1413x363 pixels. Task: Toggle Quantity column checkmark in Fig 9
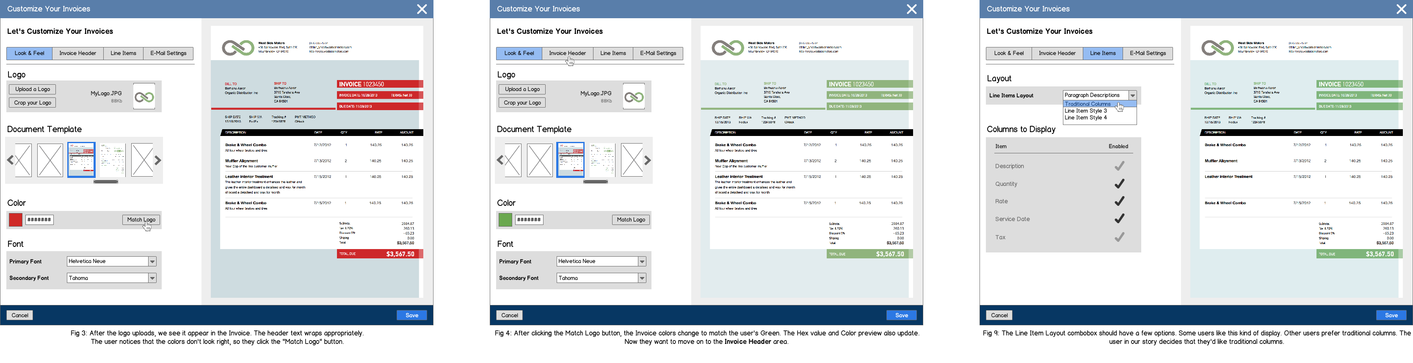pyautogui.click(x=1120, y=183)
